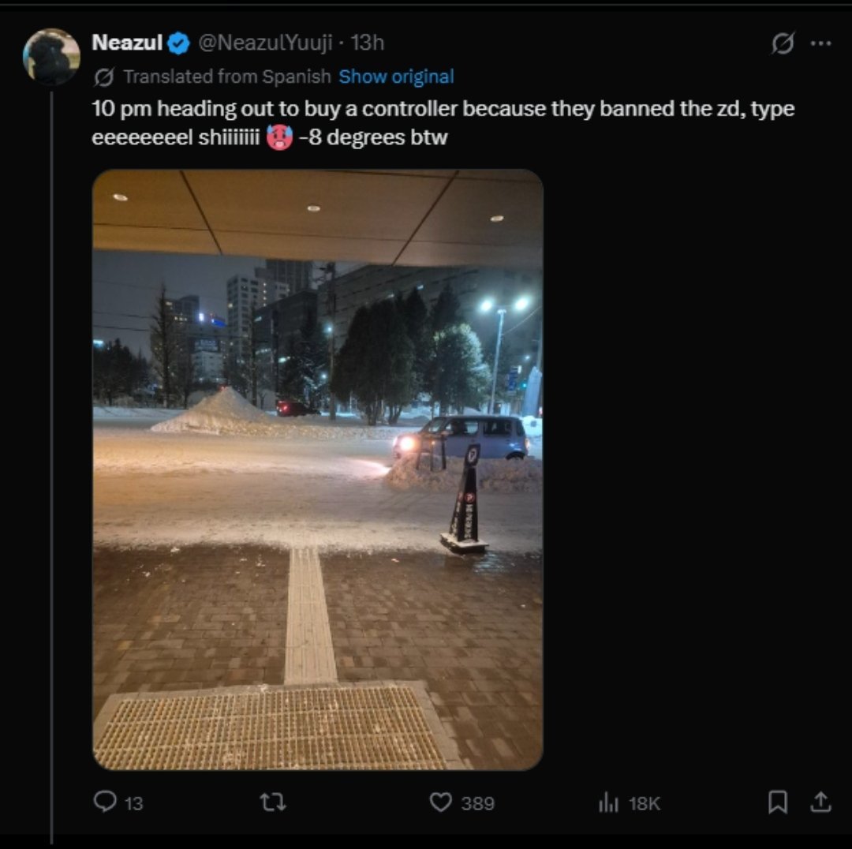Click the blue verified badge

click(179, 43)
